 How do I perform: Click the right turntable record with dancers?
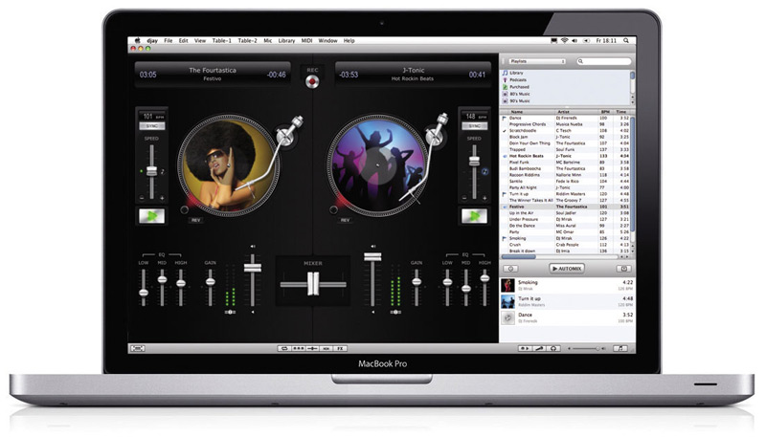377,165
